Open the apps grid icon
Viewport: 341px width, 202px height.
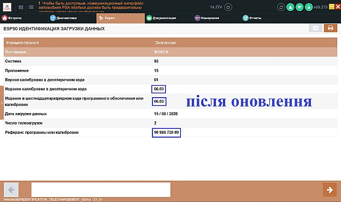pyautogui.click(x=21, y=7)
